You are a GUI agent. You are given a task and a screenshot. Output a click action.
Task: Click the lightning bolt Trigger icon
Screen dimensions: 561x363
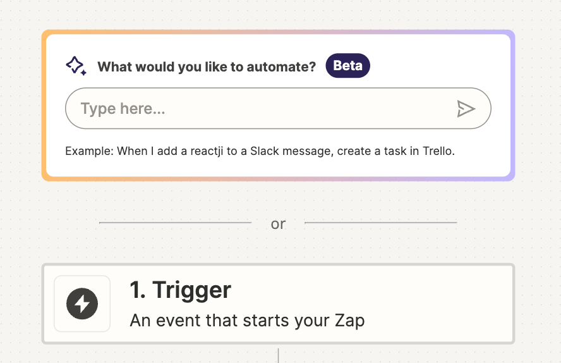click(x=82, y=304)
